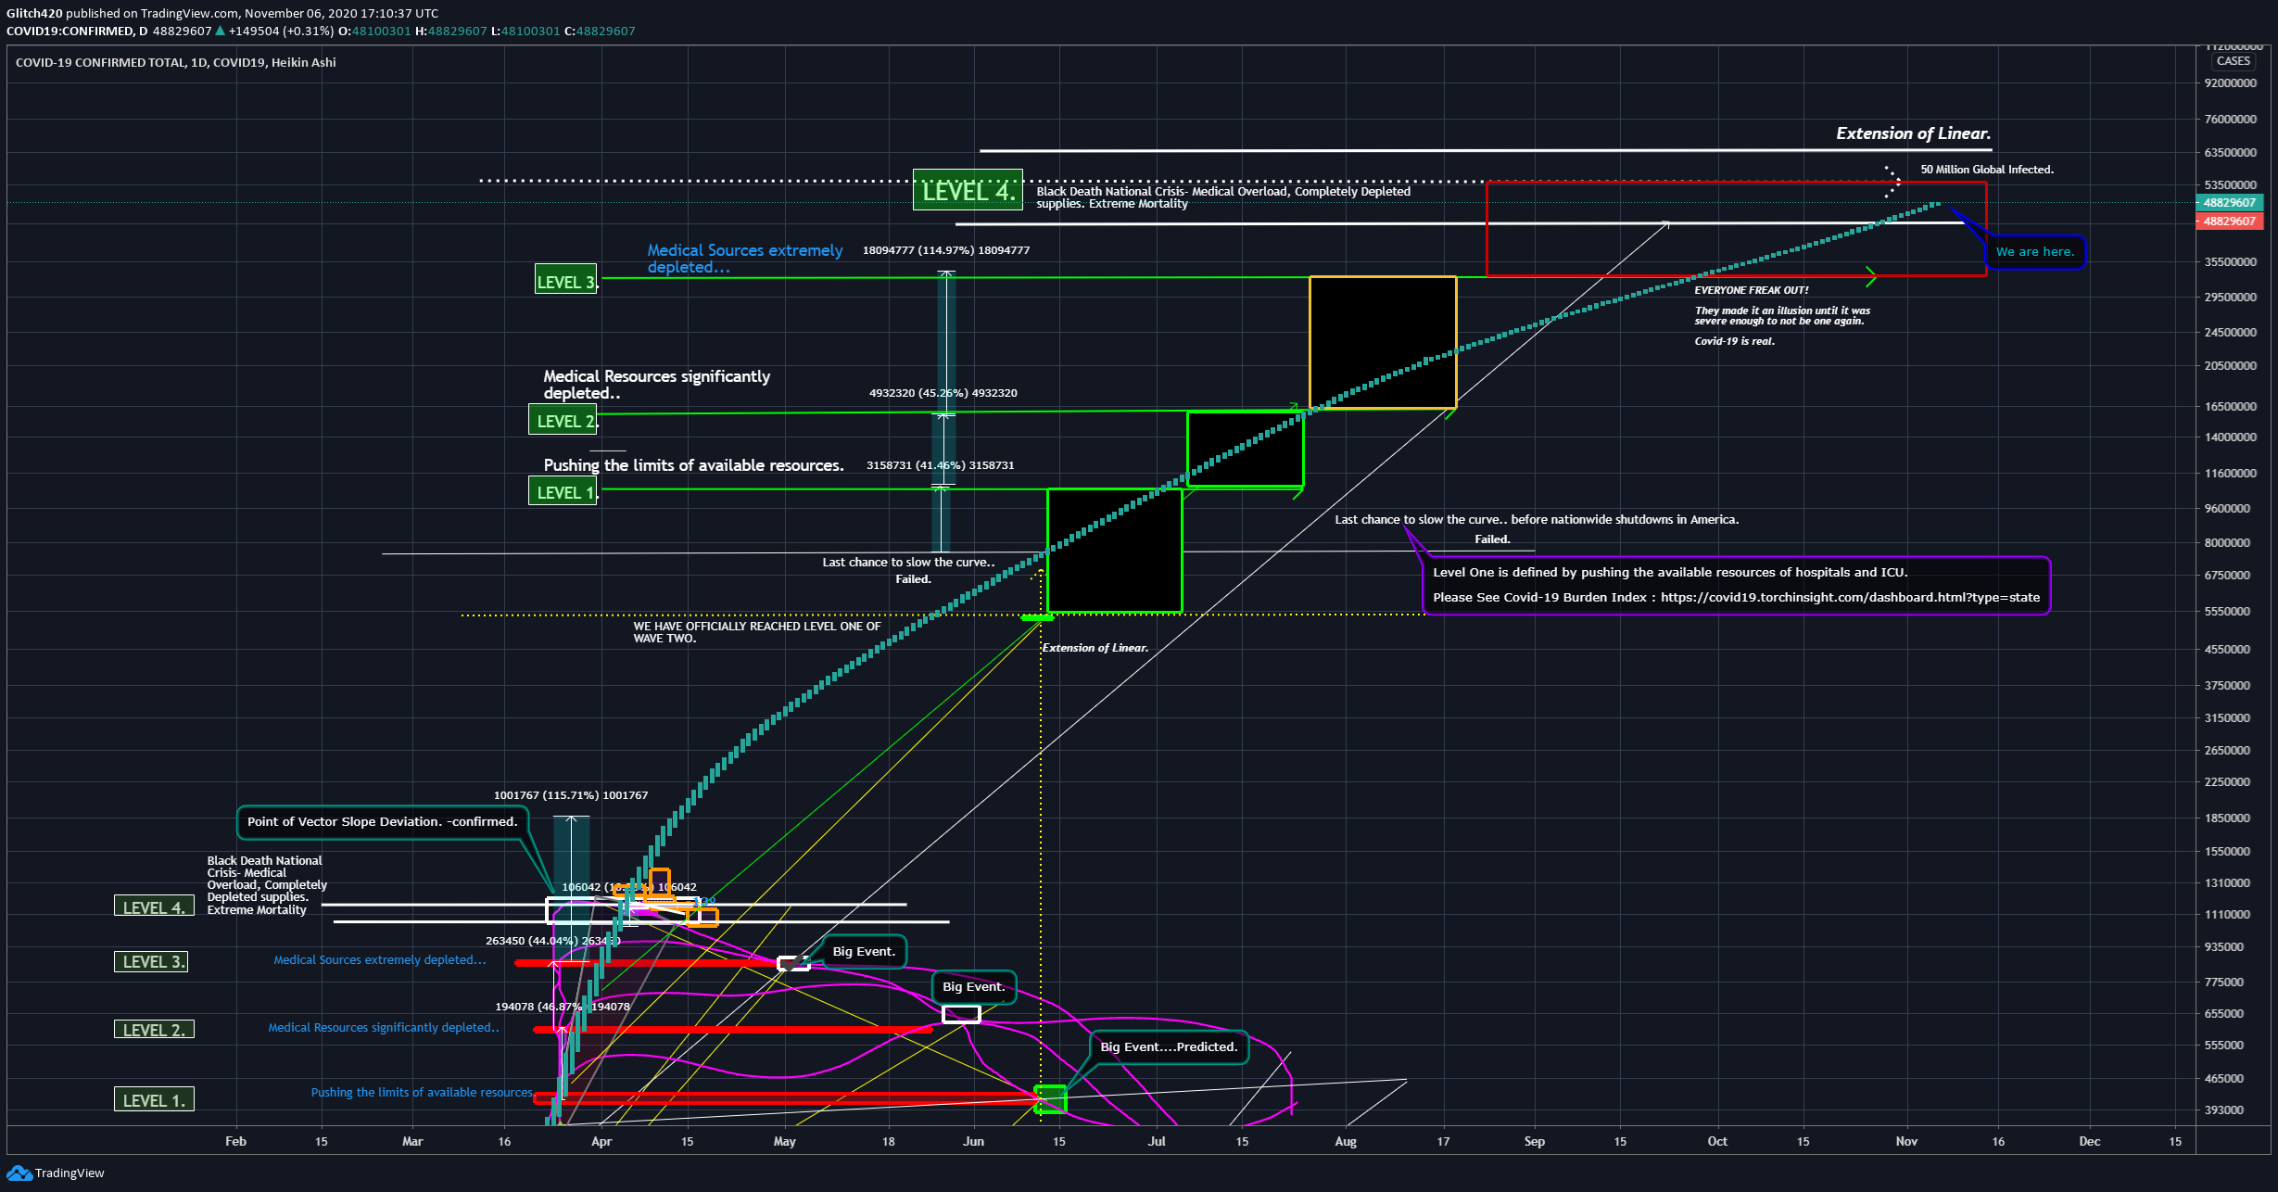This screenshot has height=1192, width=2278.
Task: Click the TradingView cloud logo icon
Action: 19,1173
